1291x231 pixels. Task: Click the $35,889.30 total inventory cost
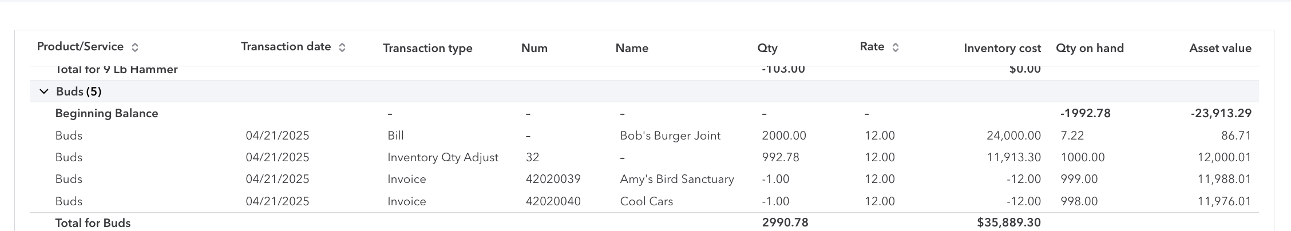(x=1009, y=222)
